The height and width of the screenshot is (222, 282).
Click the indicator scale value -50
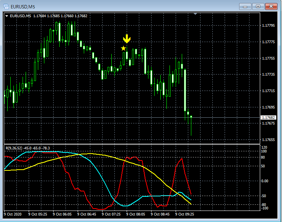[264, 196]
